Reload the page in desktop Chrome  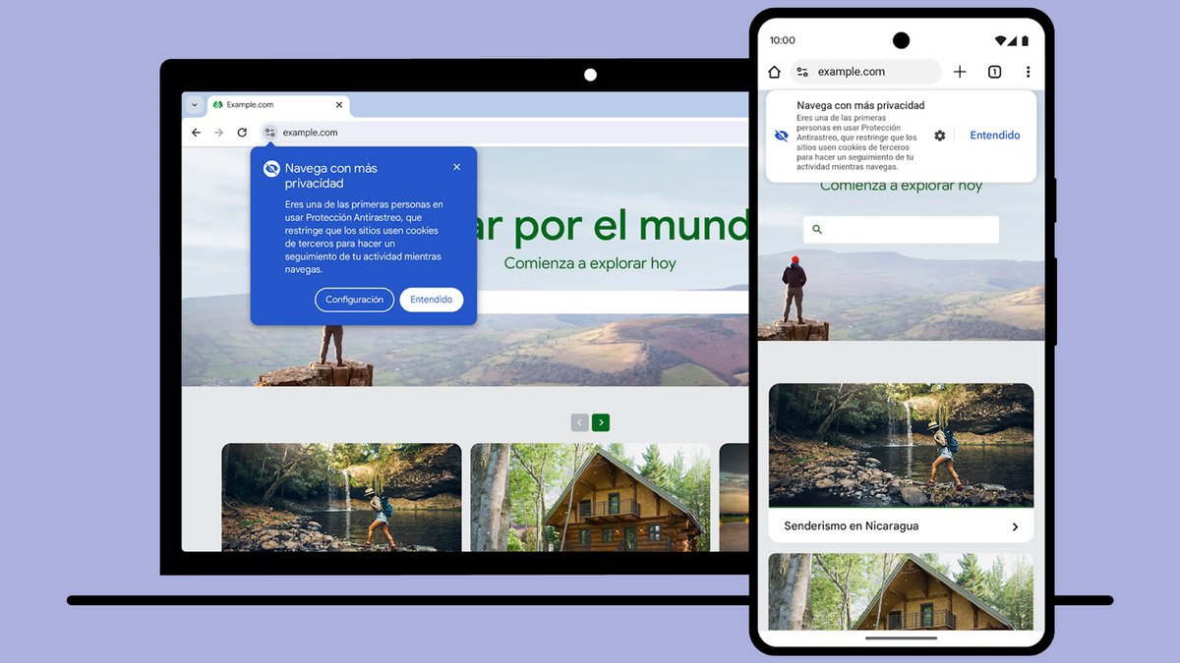(242, 132)
